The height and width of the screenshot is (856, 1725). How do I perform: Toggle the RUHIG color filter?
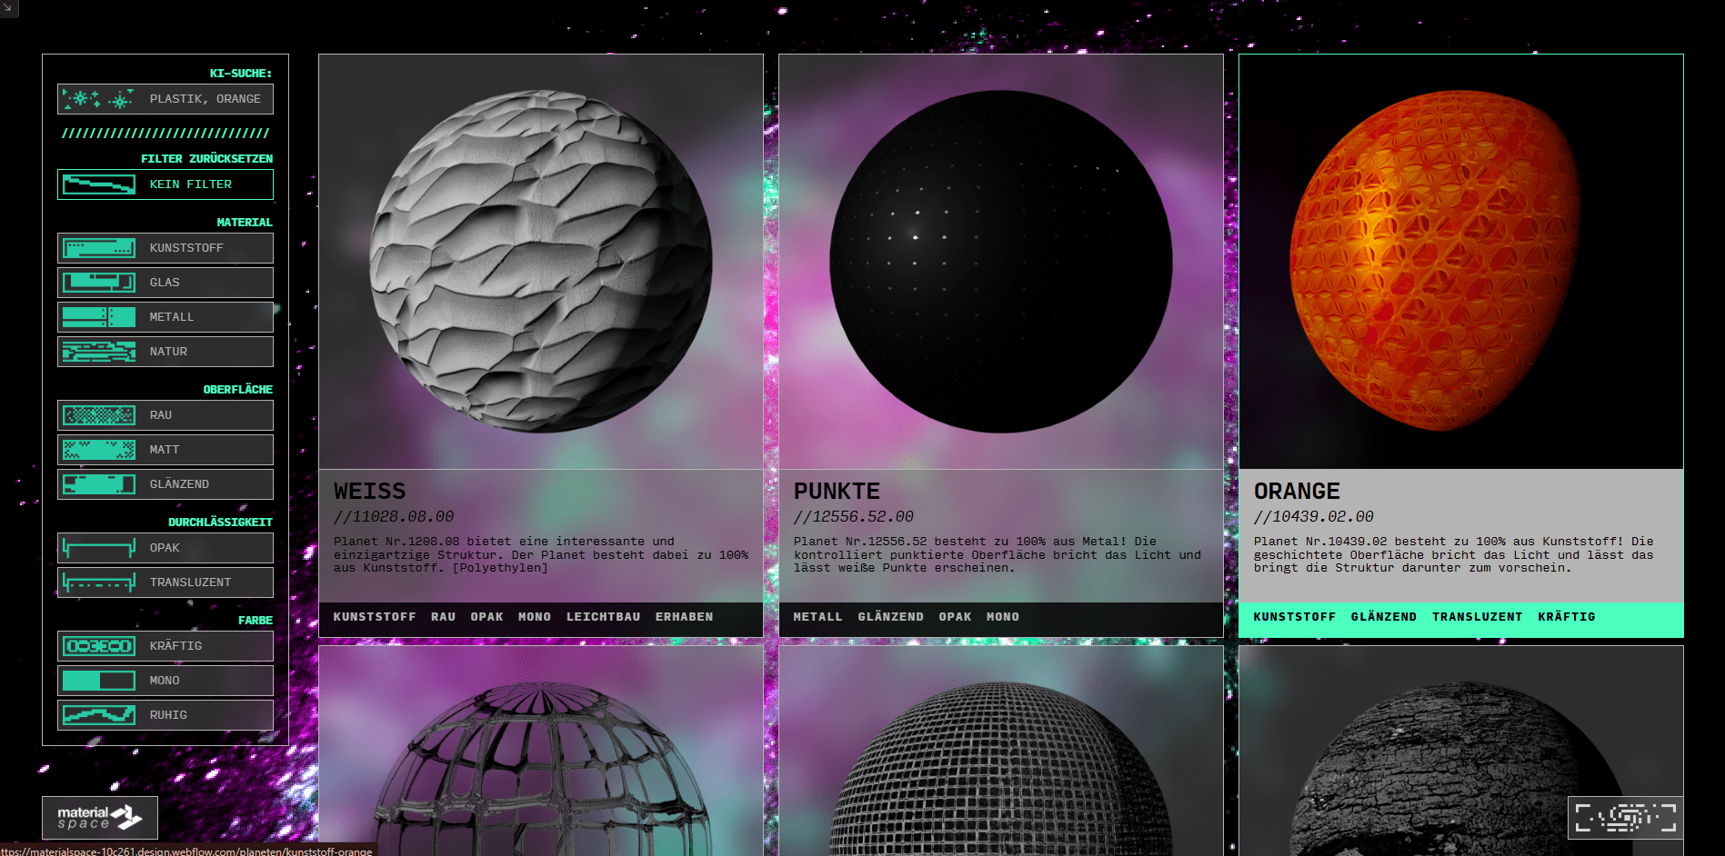pos(165,715)
